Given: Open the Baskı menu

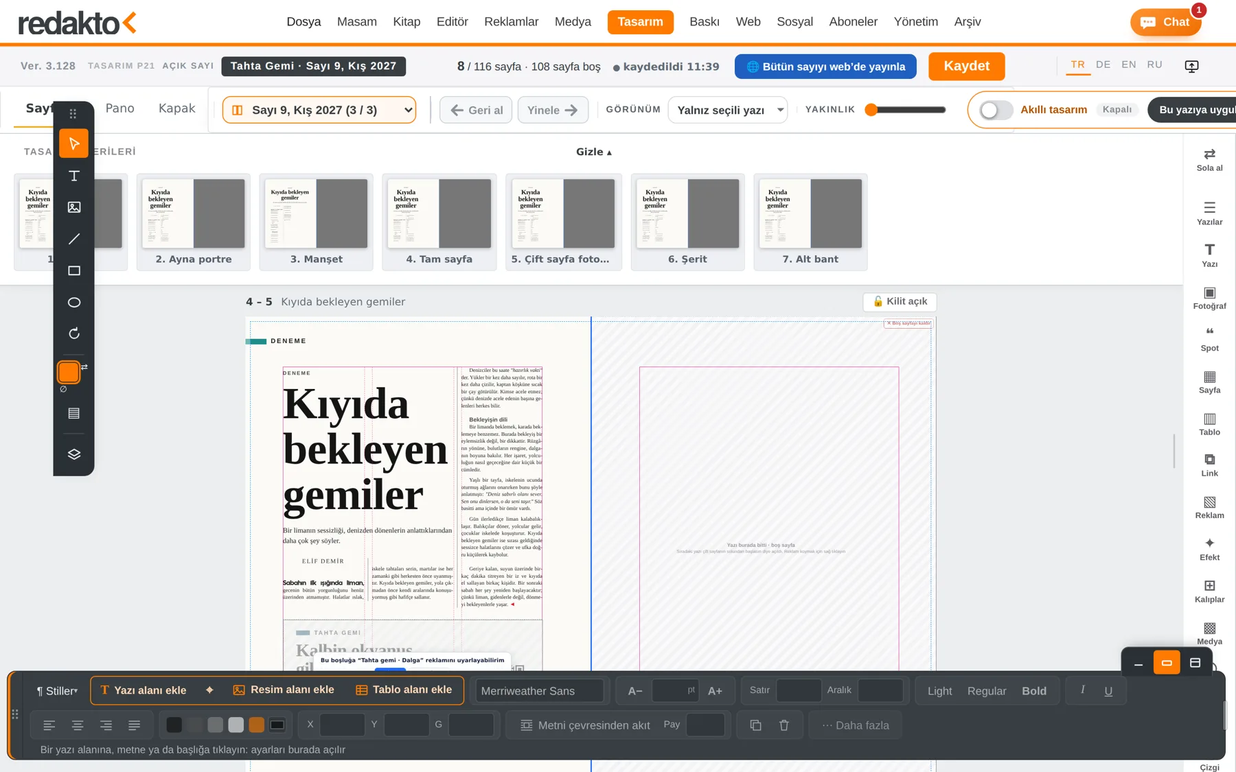Looking at the screenshot, I should [704, 22].
